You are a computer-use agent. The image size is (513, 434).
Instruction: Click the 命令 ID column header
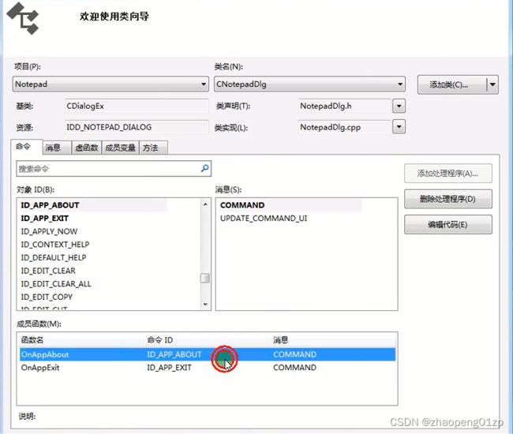[x=208, y=340]
